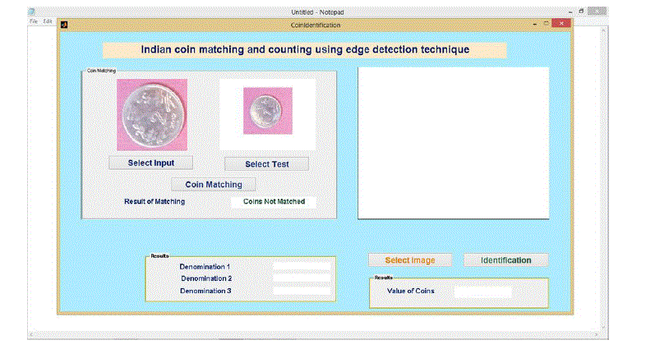This screenshot has width=646, height=354.
Task: Maximize the CoinIdentification window
Action: [545, 25]
